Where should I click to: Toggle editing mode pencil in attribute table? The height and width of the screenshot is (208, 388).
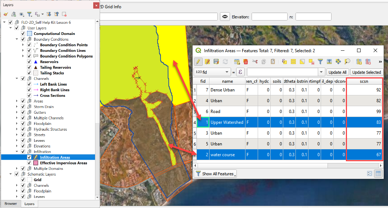198,62
